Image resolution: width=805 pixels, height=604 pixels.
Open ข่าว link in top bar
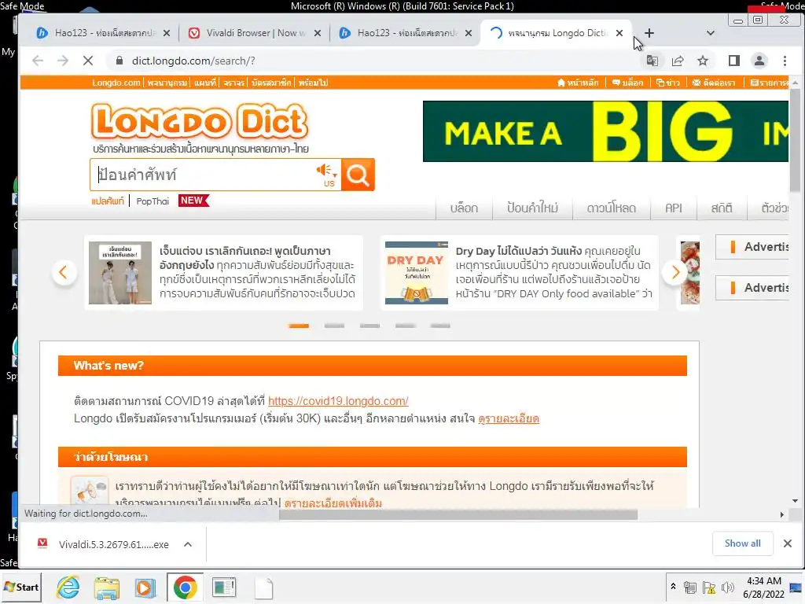(668, 83)
